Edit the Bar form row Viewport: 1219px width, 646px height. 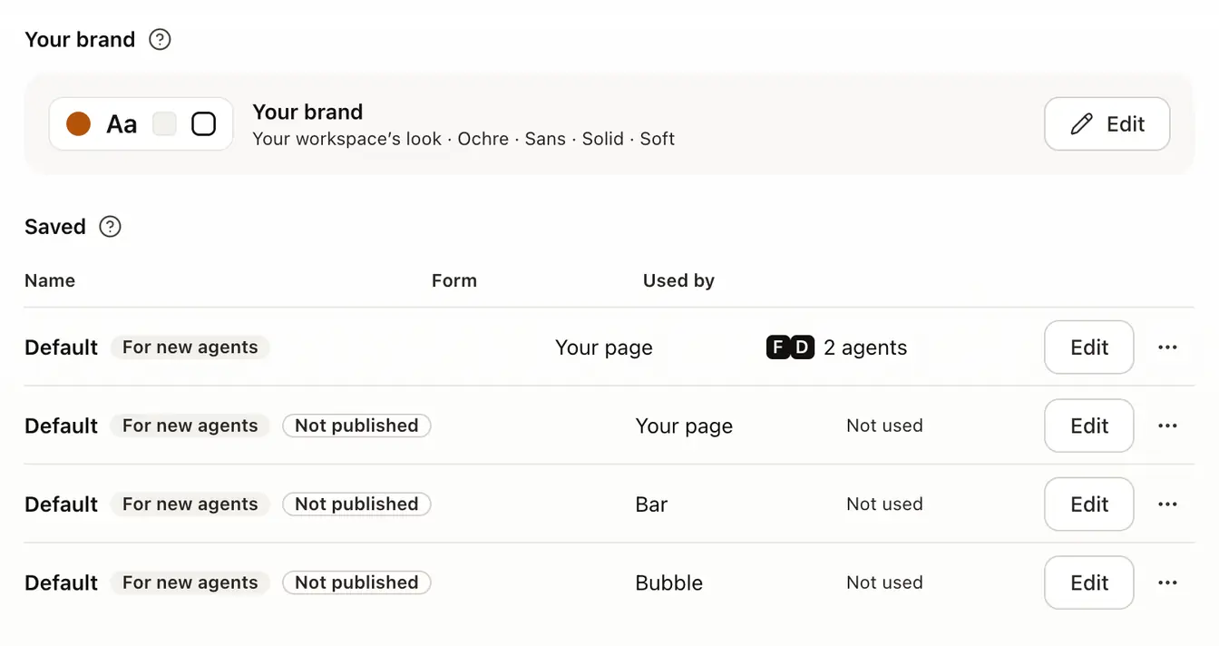pos(1089,504)
